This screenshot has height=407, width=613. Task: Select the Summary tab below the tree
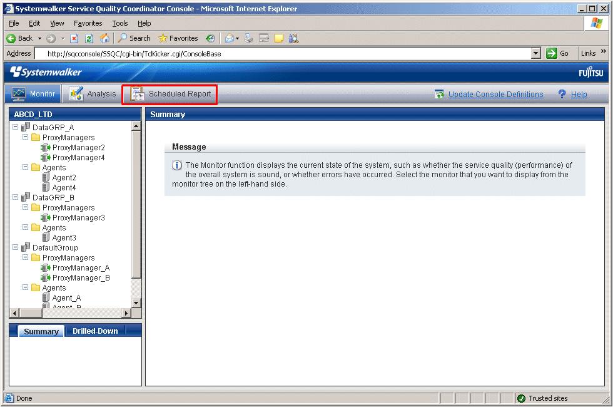click(x=41, y=331)
